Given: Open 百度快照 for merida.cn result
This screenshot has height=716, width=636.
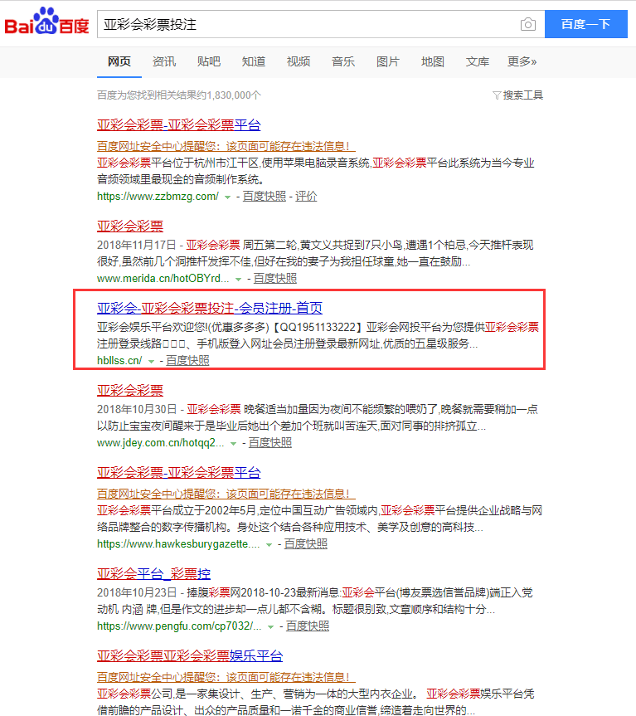Looking at the screenshot, I should tap(274, 279).
